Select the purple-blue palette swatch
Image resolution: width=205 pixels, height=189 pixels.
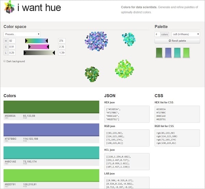168,53
